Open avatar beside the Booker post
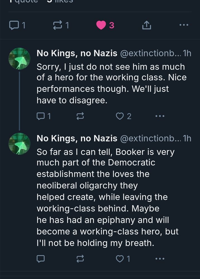 click(x=19, y=144)
